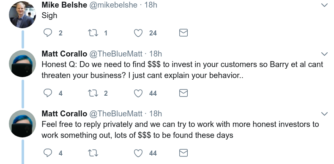This screenshot has height=164, width=334.
Task: Open Mike Belshe's profile avatar
Action: tap(22, 15)
